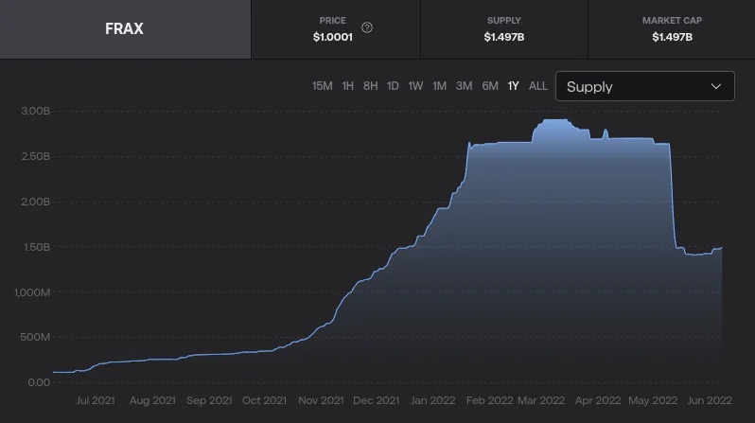Click the price help question mark icon
The height and width of the screenshot is (423, 755).
pyautogui.click(x=367, y=27)
